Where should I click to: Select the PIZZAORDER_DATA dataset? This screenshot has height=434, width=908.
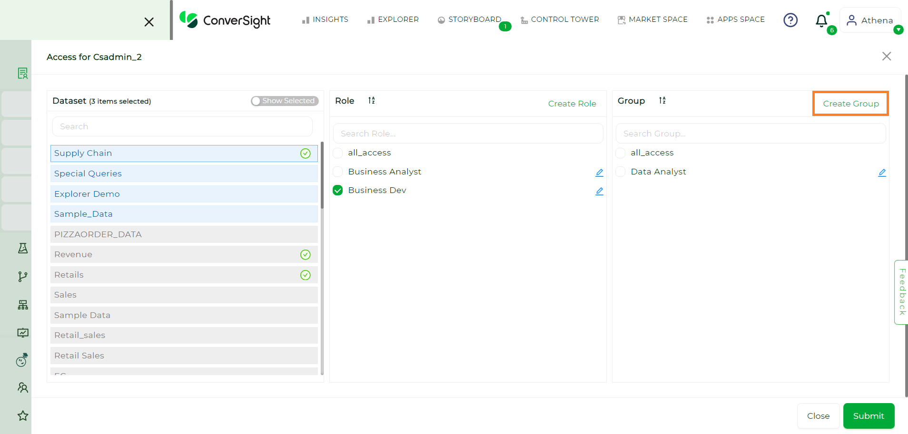[184, 234]
